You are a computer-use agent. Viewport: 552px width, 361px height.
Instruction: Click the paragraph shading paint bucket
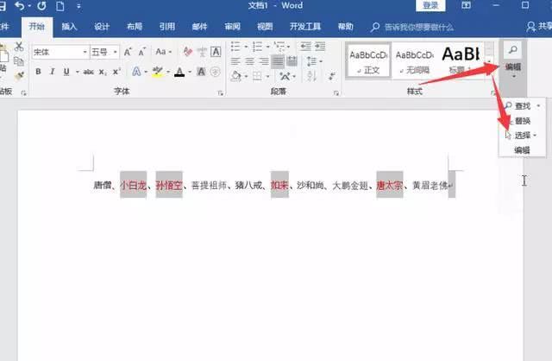click(235, 76)
